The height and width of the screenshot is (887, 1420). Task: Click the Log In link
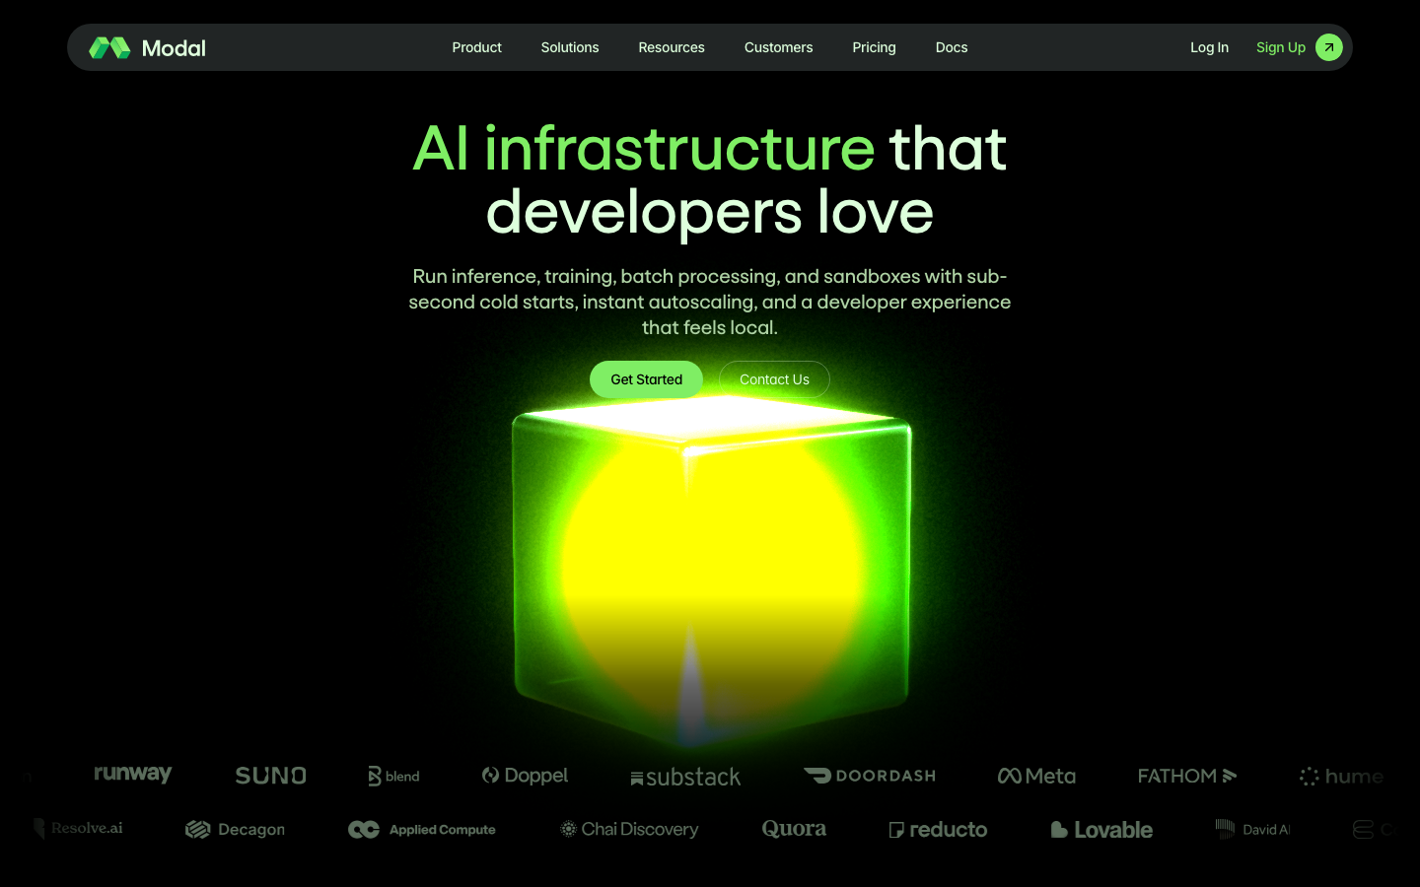(1209, 47)
